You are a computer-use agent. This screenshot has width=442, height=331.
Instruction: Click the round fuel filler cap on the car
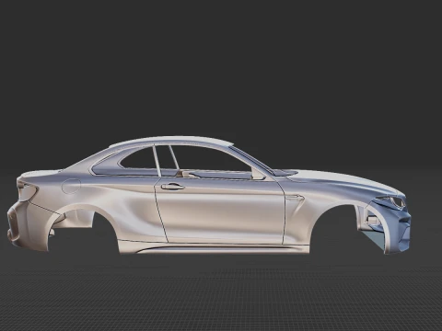tap(71, 186)
